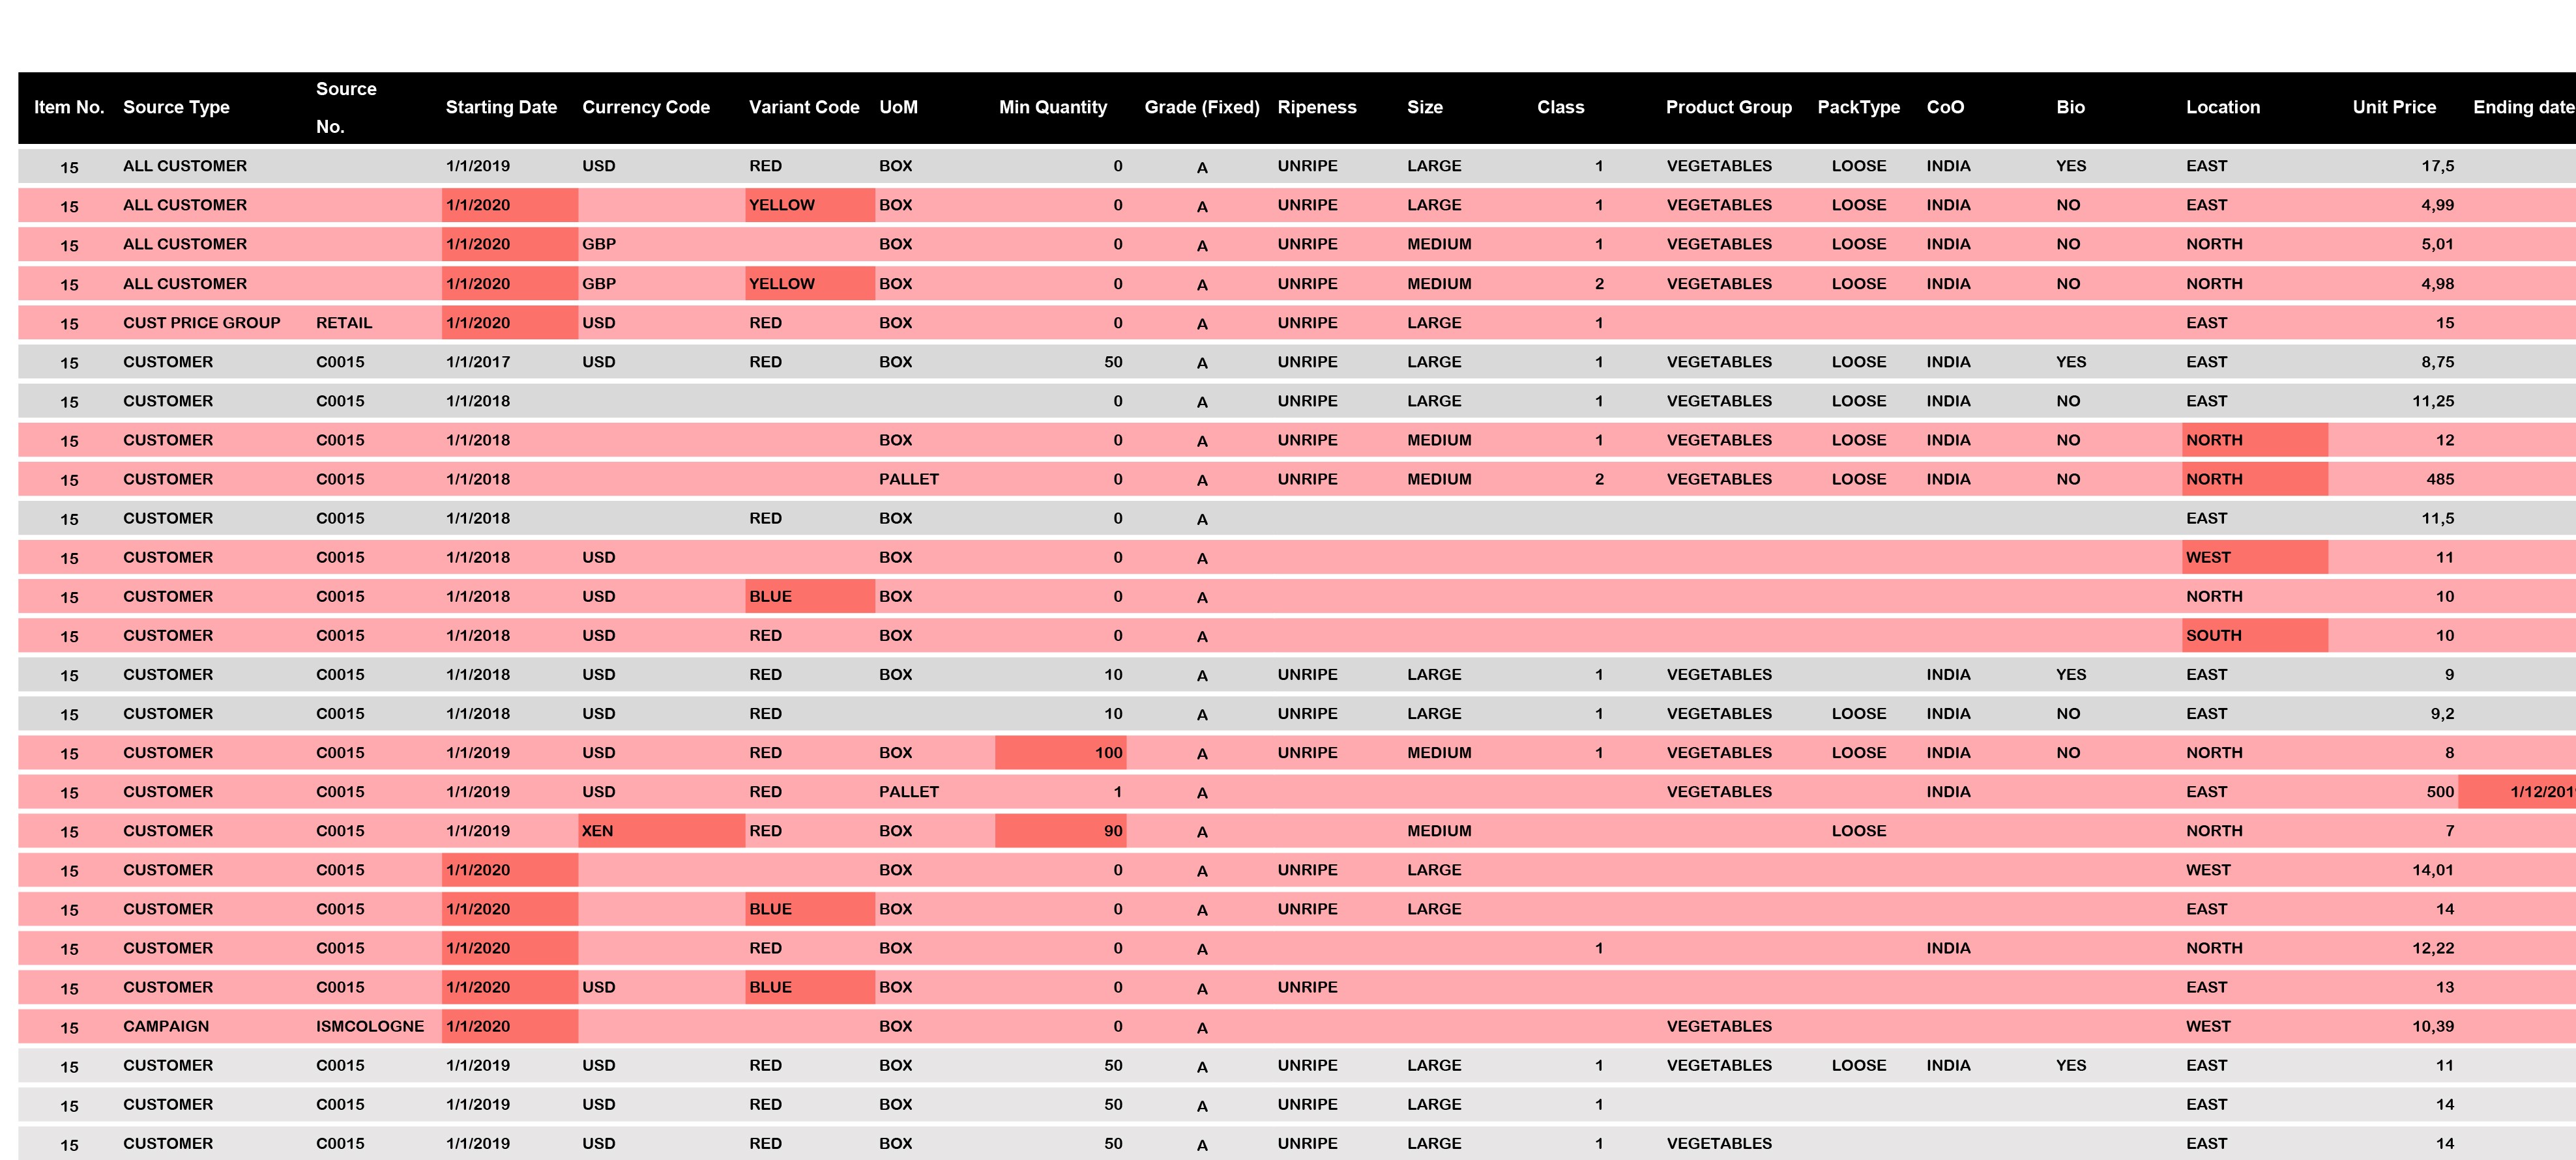Select the highlighted SOUTH location cell

coord(2254,636)
